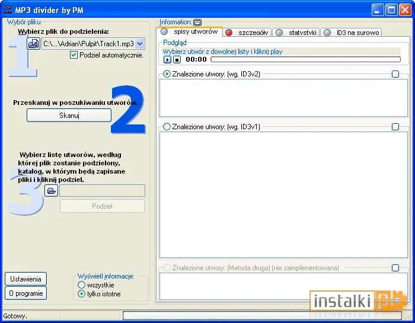Click the MP3 divider title bar icon
The image size is (415, 323).
point(8,10)
